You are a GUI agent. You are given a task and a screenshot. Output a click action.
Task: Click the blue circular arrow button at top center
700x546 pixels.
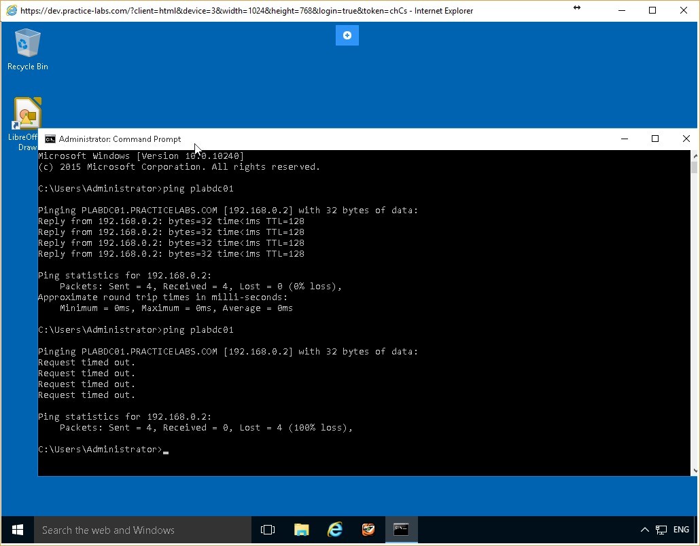tap(347, 35)
